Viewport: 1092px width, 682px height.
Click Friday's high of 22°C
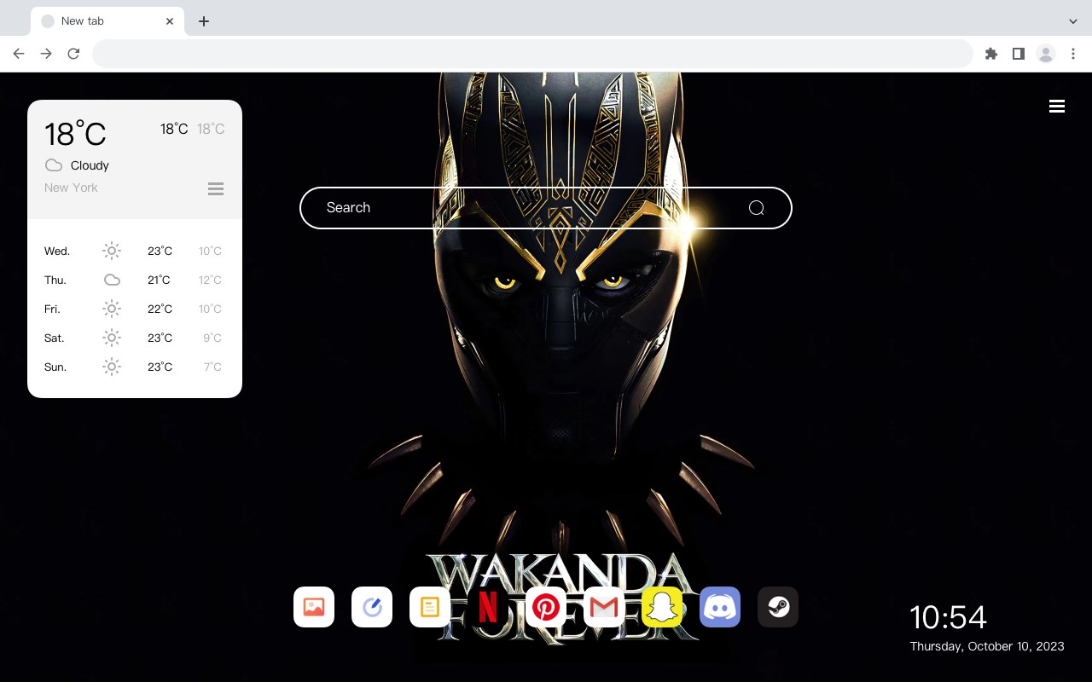click(160, 309)
